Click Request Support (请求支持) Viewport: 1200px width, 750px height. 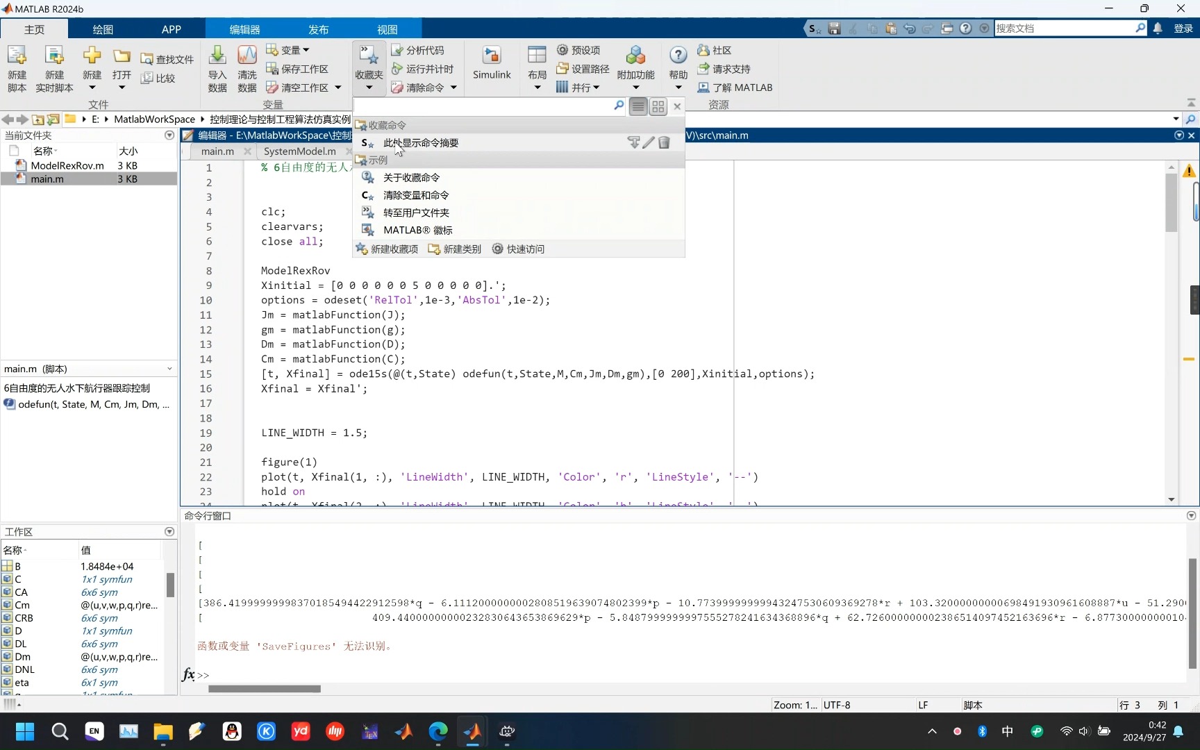724,69
